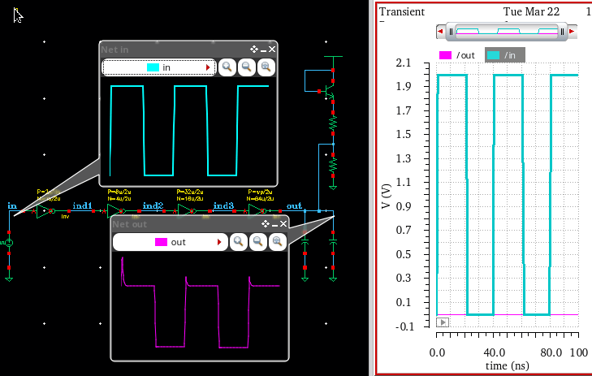The height and width of the screenshot is (376, 592).
Task: Select the transistor symbol in the schematic
Action: click(328, 91)
